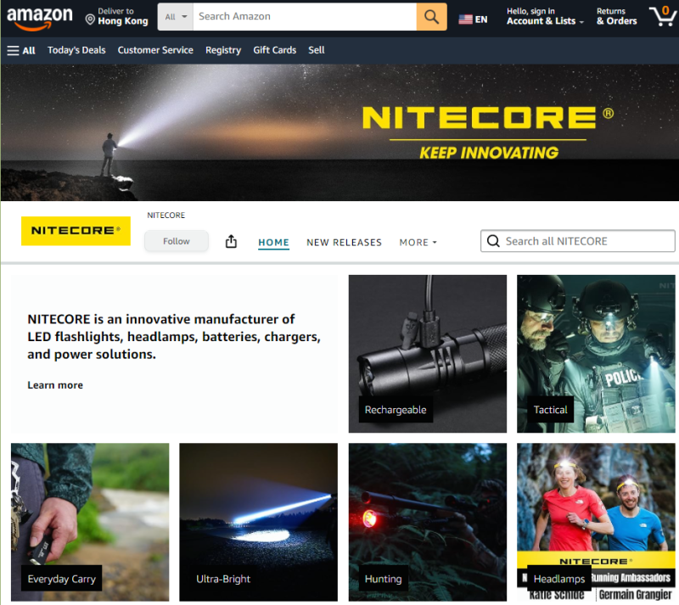
Task: Click the Amazon logo
Action: point(40,17)
